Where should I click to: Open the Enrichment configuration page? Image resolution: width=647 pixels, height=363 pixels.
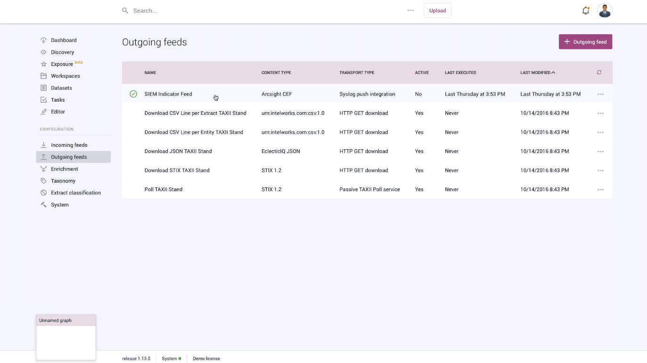tap(64, 169)
